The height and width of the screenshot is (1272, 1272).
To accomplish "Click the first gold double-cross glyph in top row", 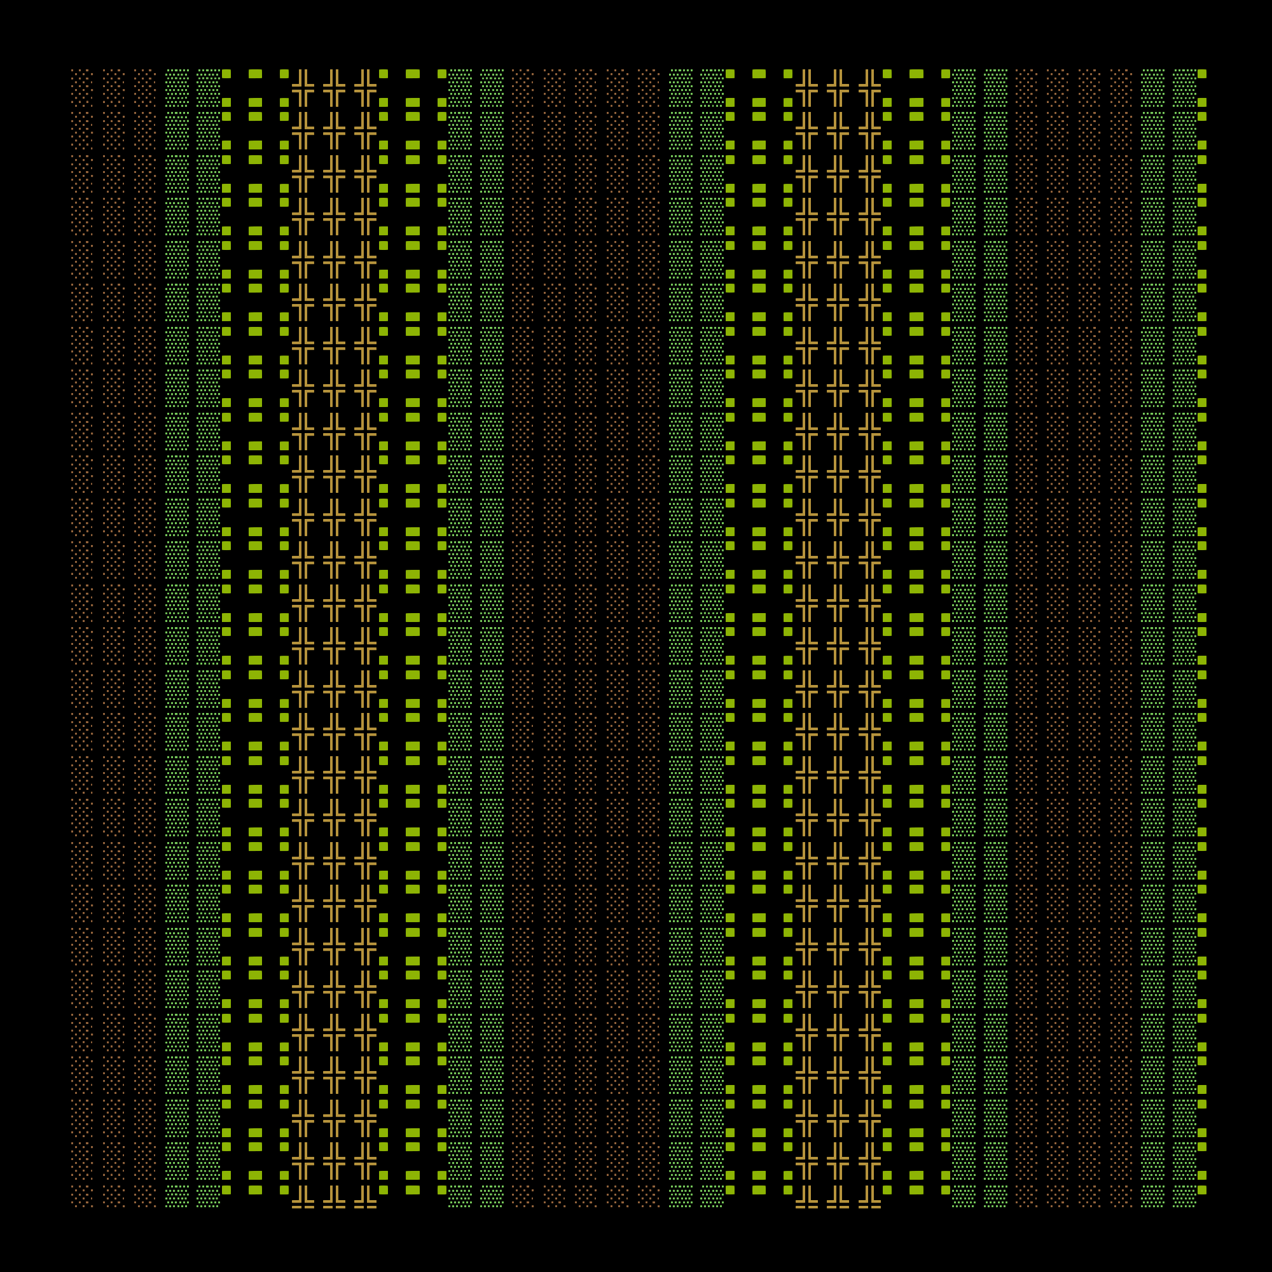I will (x=303, y=88).
